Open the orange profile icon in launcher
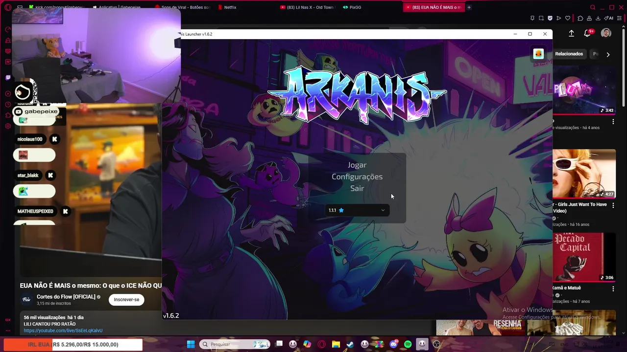 pos(538,54)
